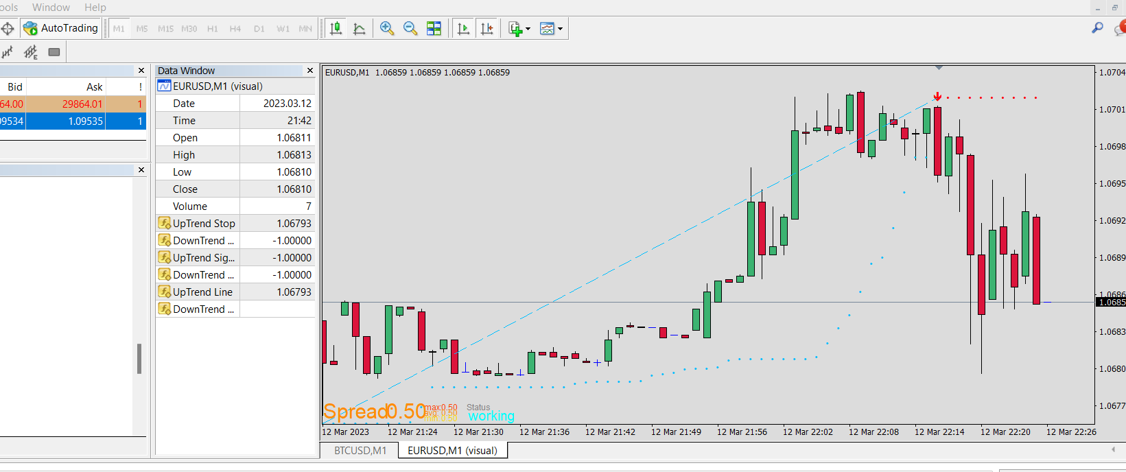Zoom out of the chart
Viewport: 1126px width, 472px height.
410,28
